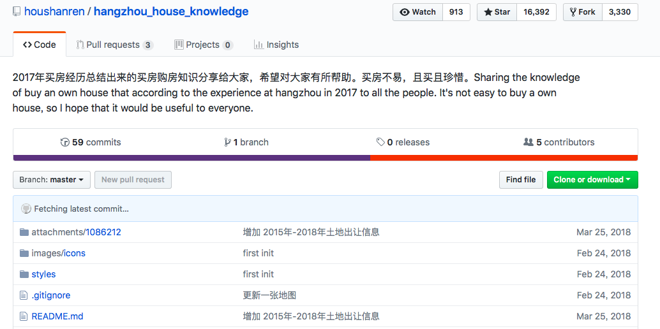Click the contributors people icon

tap(528, 142)
